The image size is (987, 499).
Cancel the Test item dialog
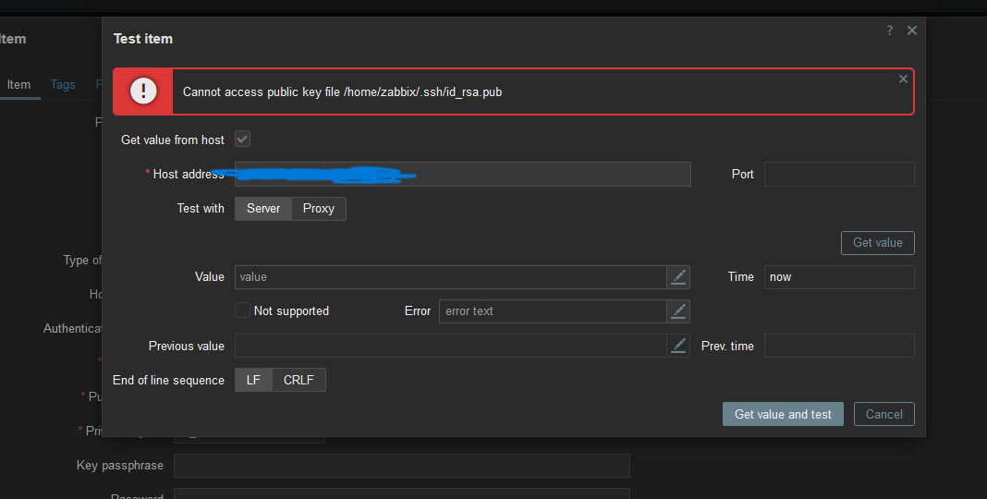pos(883,414)
